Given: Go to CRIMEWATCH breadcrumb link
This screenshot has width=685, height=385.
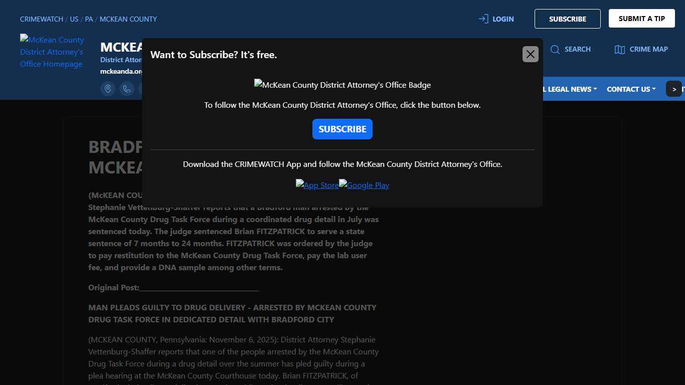Looking at the screenshot, I should [x=42, y=19].
